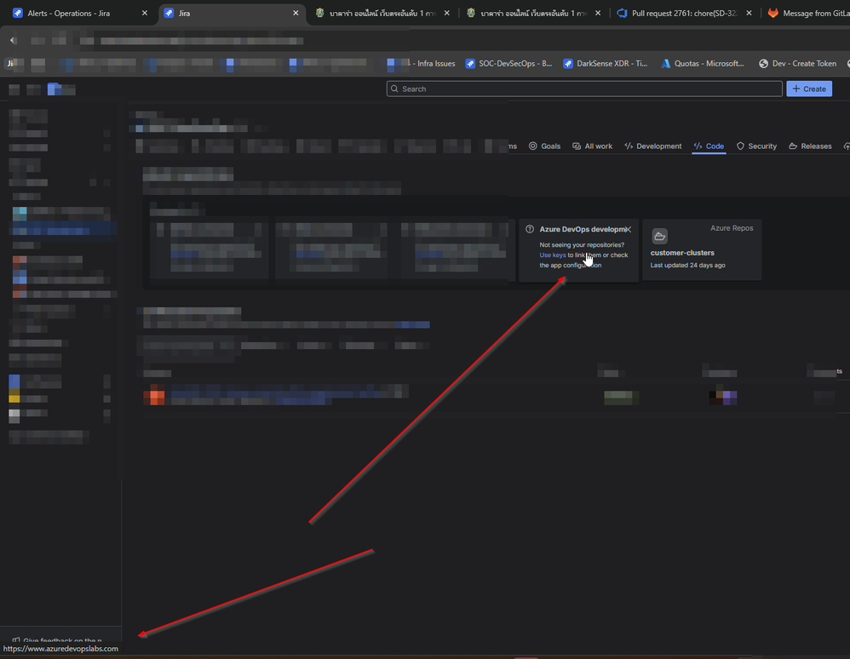Open the Pull request 2761 browser tab
The width and height of the screenshot is (850, 659).
click(x=685, y=13)
